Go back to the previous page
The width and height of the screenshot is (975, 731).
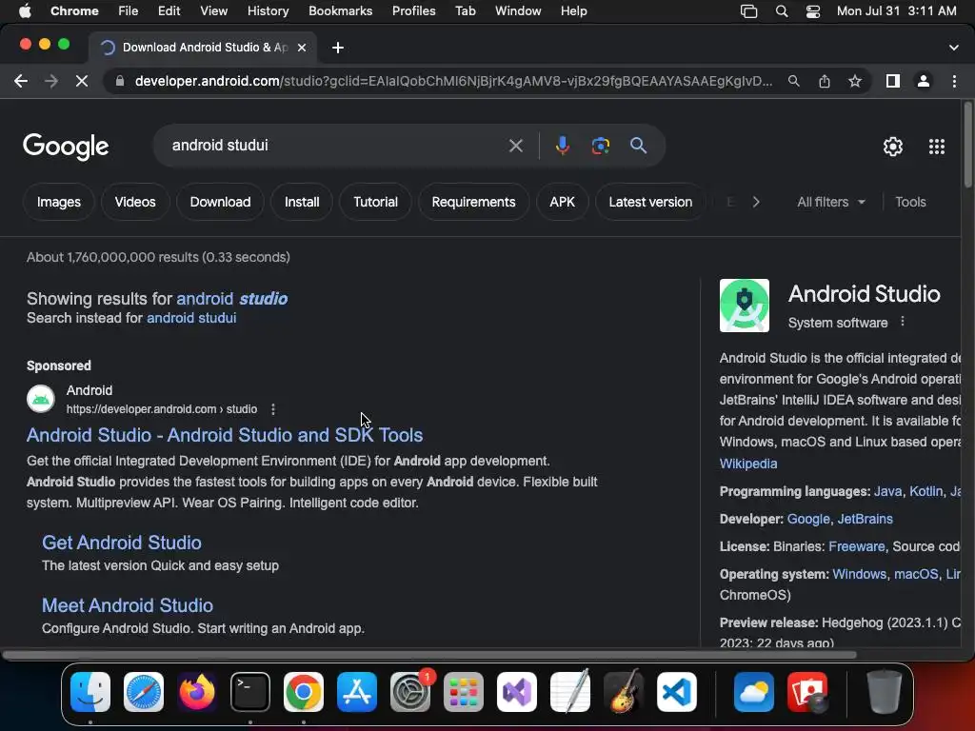(x=21, y=82)
